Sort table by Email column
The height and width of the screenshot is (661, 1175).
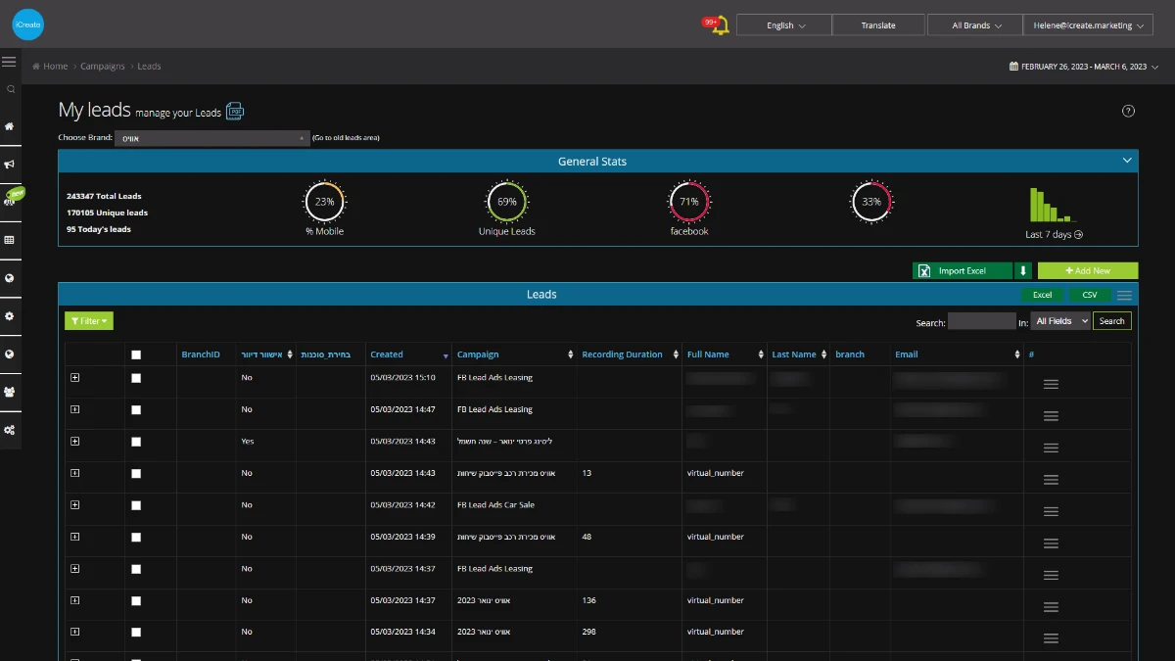pos(958,354)
